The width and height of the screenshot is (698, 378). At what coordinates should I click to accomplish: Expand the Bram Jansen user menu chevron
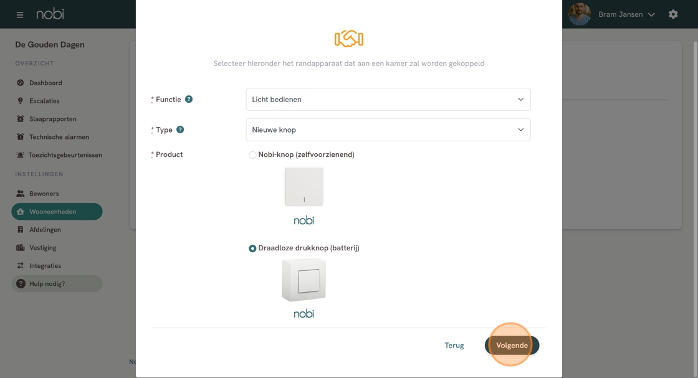point(651,15)
